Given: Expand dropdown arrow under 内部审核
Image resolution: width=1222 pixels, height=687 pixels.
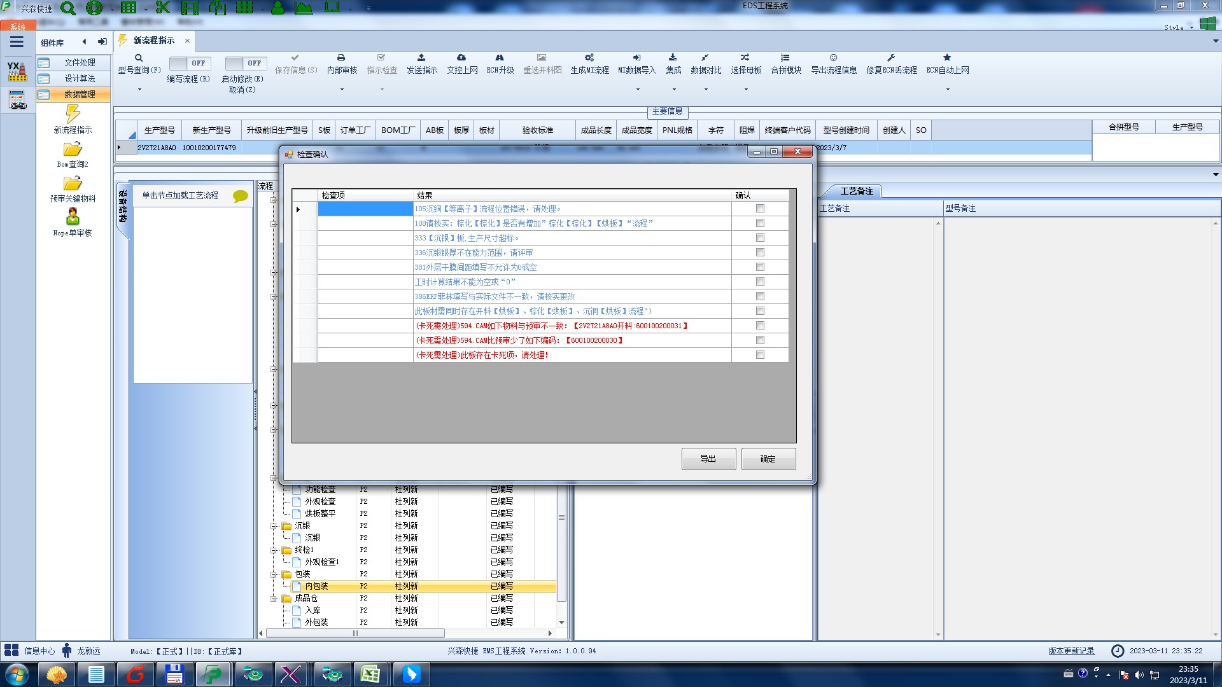Looking at the screenshot, I should tap(342, 89).
